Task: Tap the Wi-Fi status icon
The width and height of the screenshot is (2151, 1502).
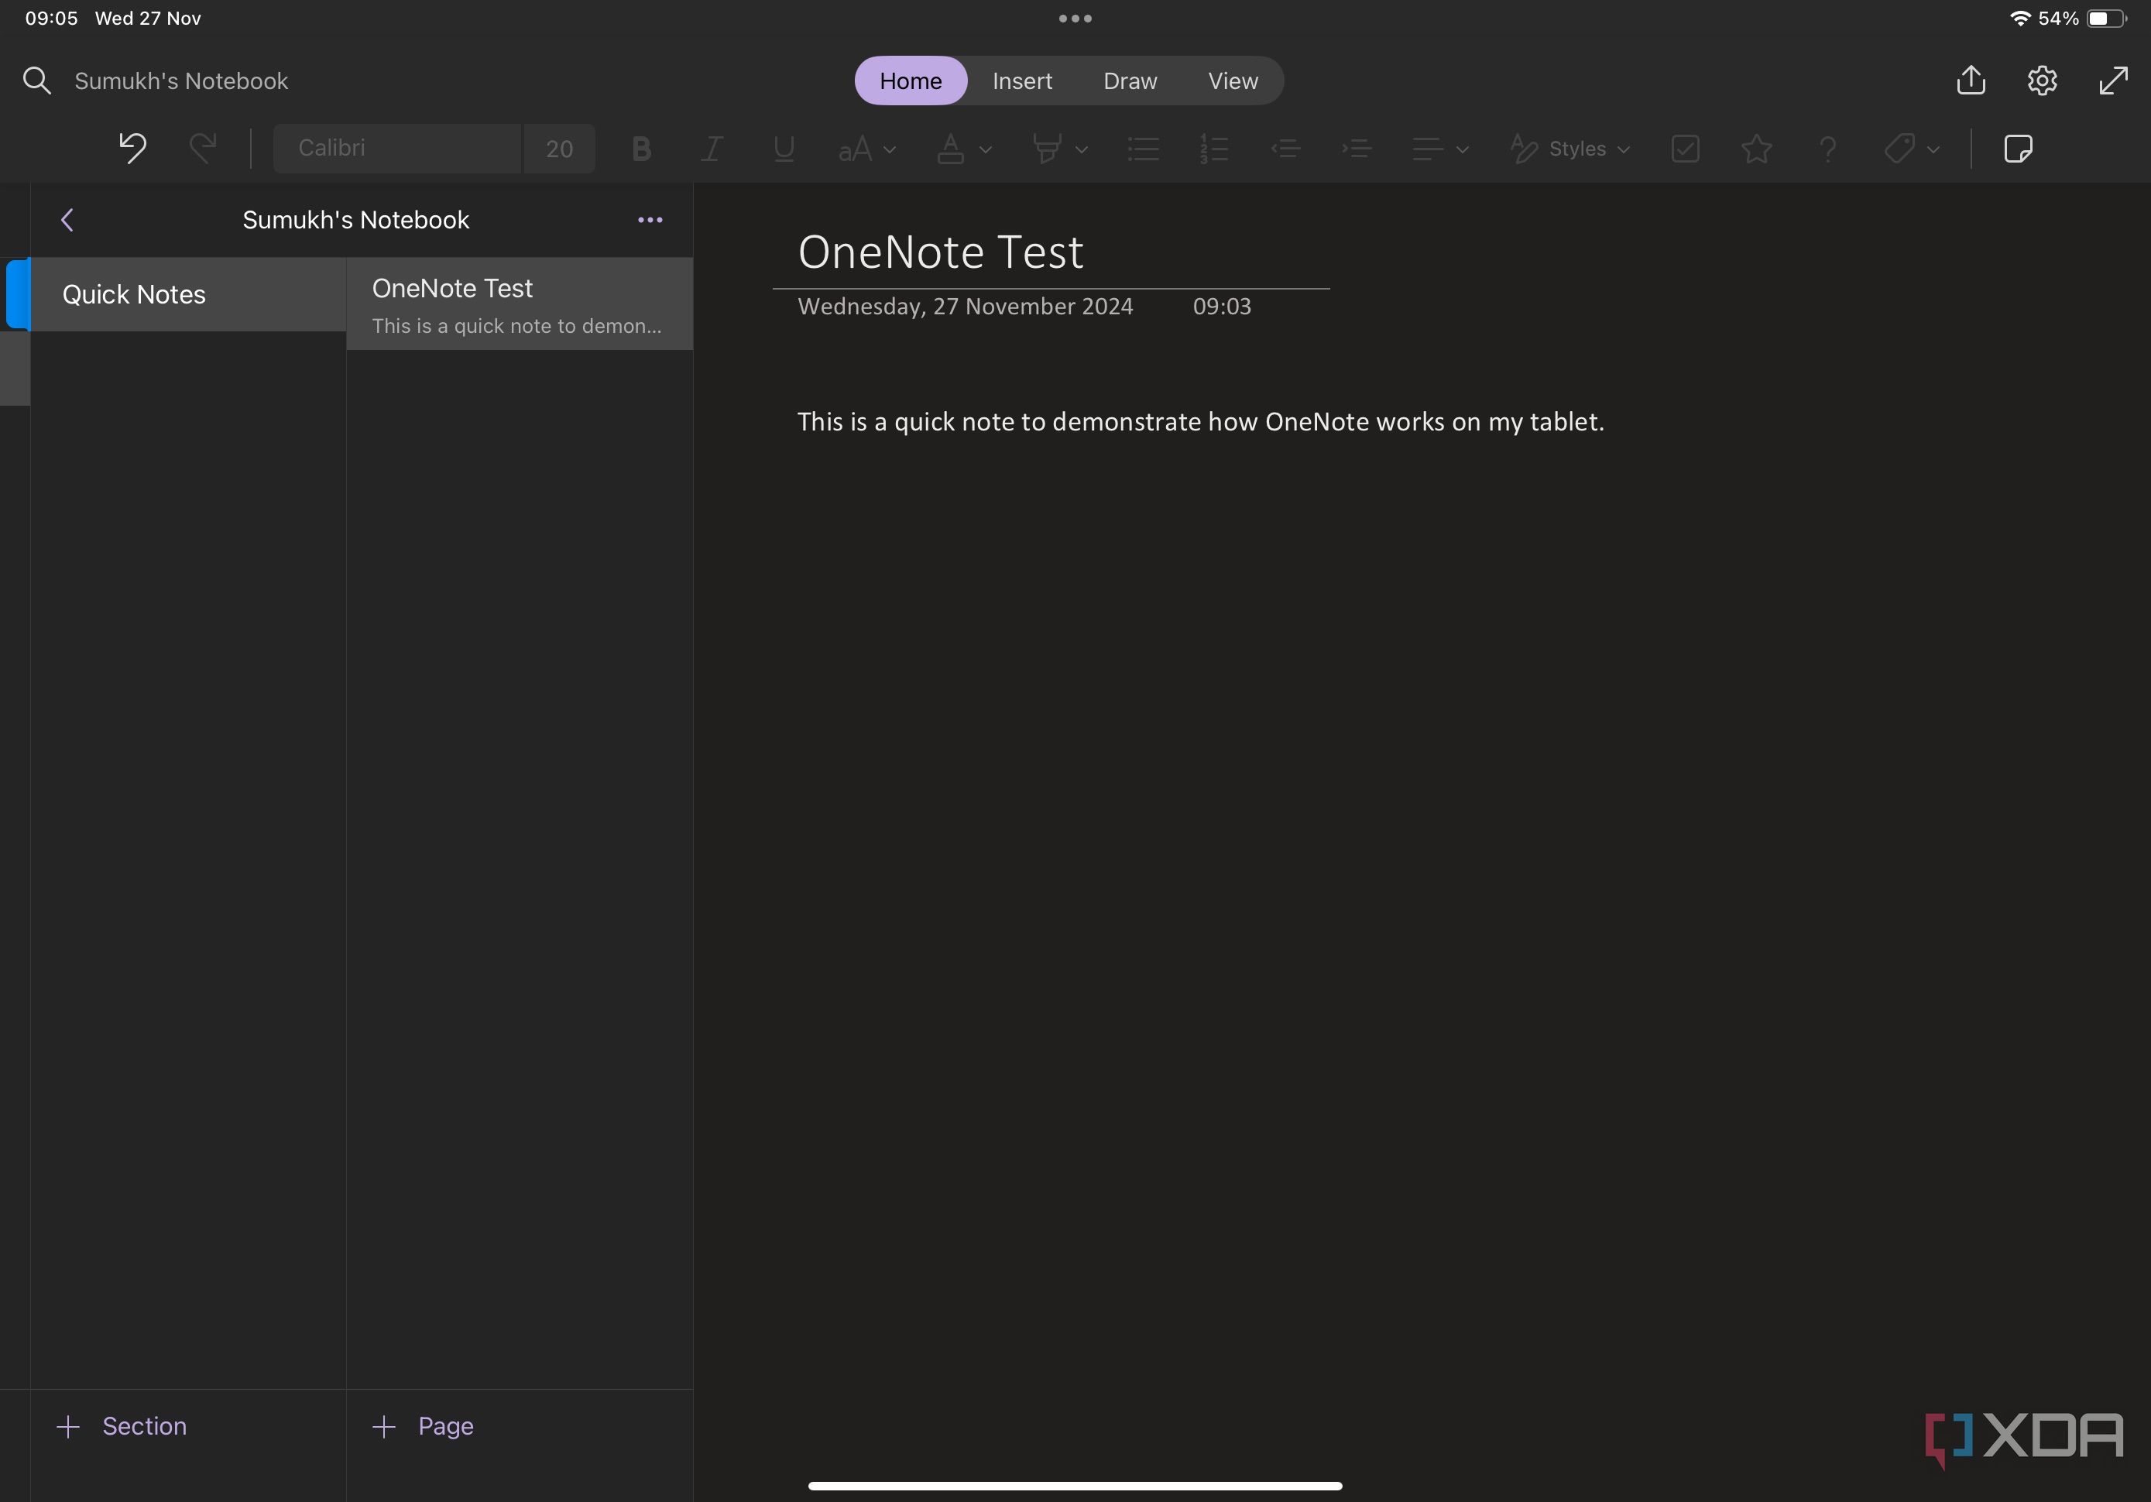Action: 2020,18
